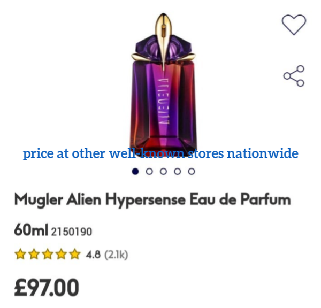
Task: Open the share options icon
Action: point(294,76)
